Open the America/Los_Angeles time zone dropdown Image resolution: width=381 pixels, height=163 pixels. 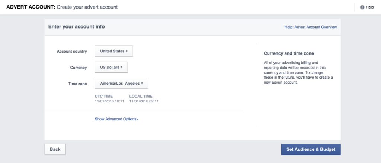coord(121,84)
